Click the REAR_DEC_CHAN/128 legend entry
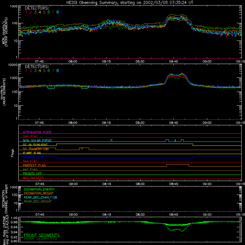The width and height of the screenshot is (245, 245). tap(40, 197)
